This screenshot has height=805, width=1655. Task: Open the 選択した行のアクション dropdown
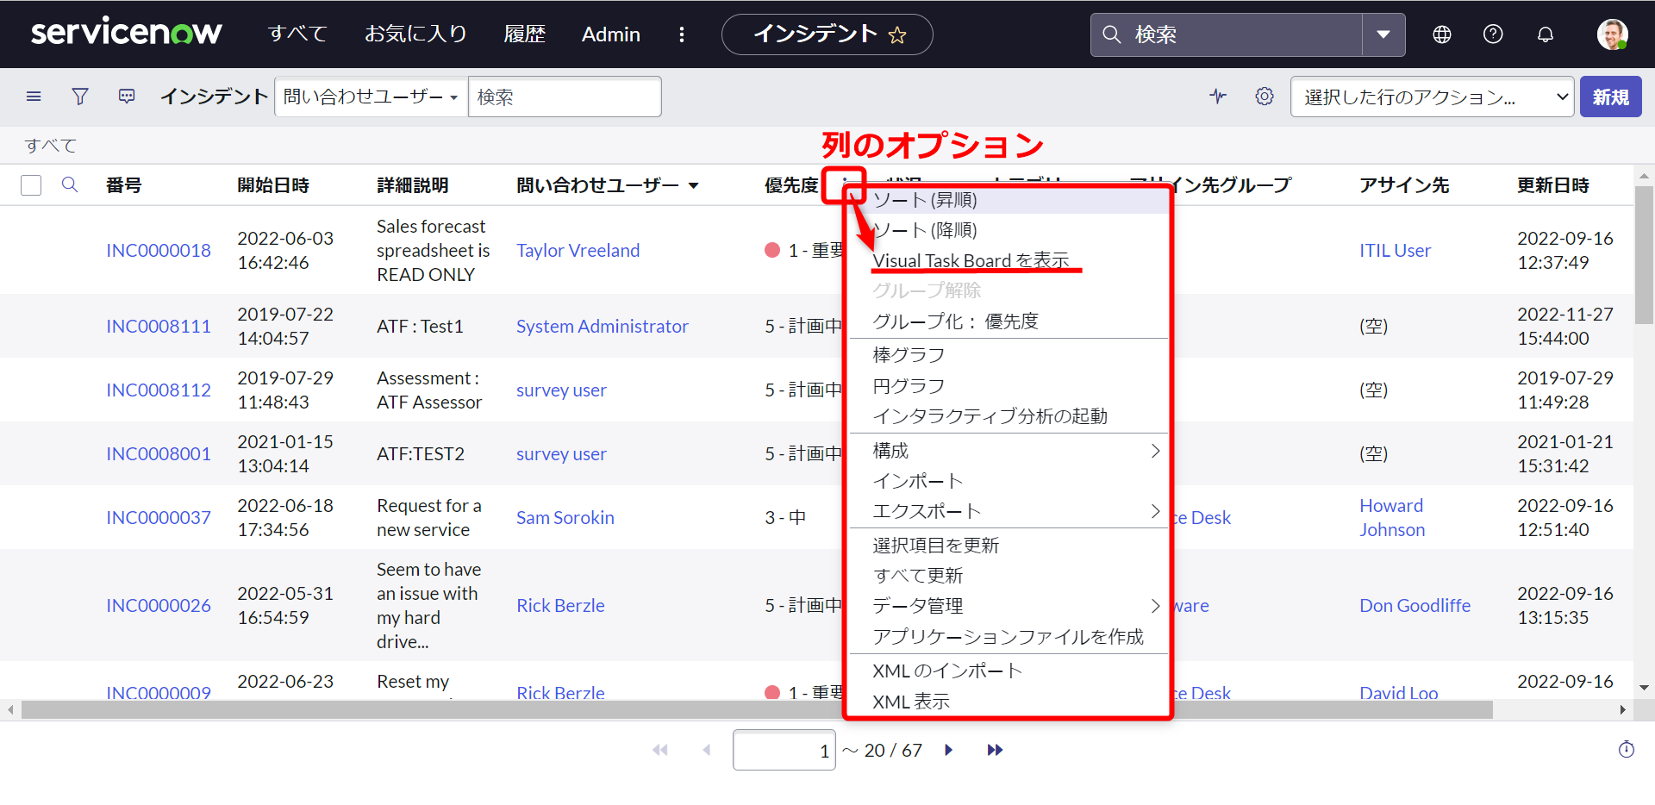(1431, 97)
